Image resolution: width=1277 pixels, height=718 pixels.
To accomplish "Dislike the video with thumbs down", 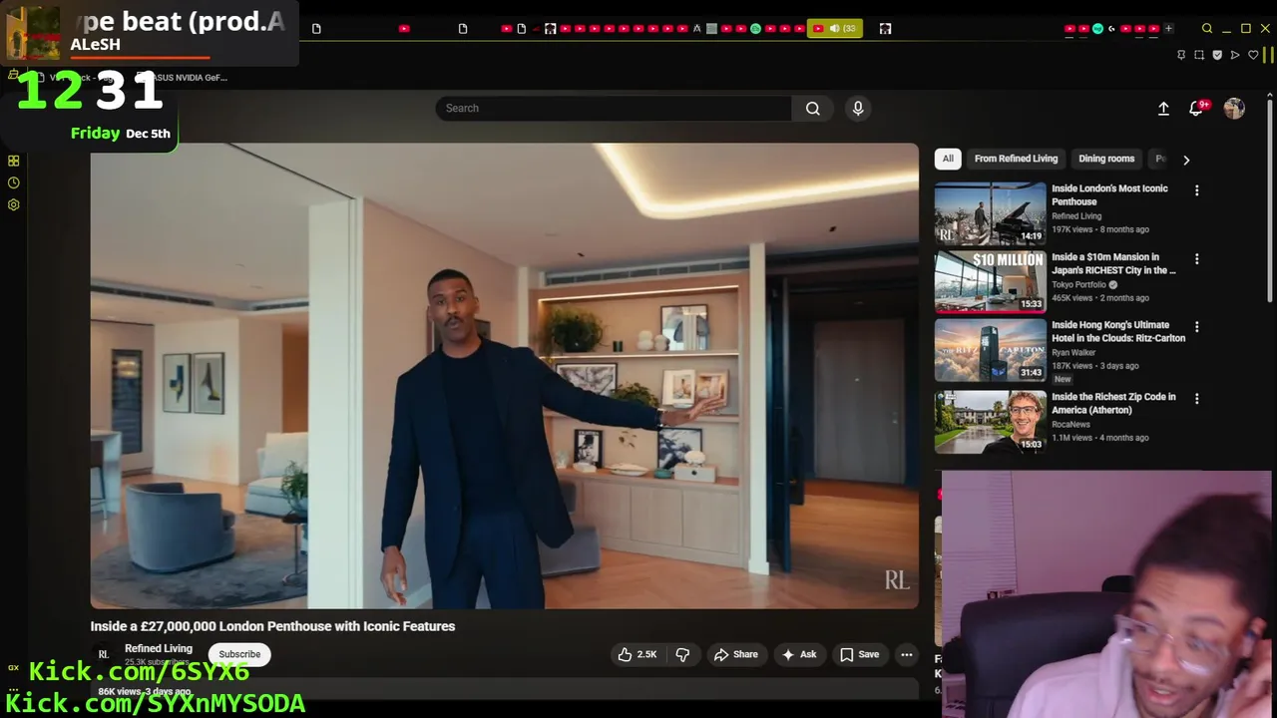I will (683, 654).
